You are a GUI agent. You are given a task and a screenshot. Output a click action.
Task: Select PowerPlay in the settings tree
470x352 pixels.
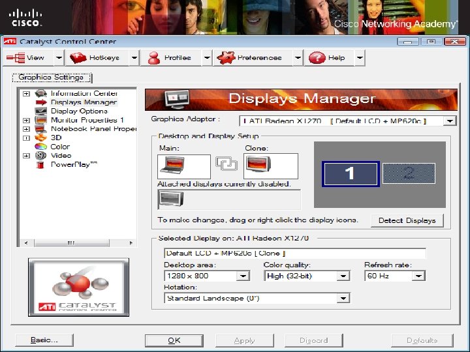(74, 164)
